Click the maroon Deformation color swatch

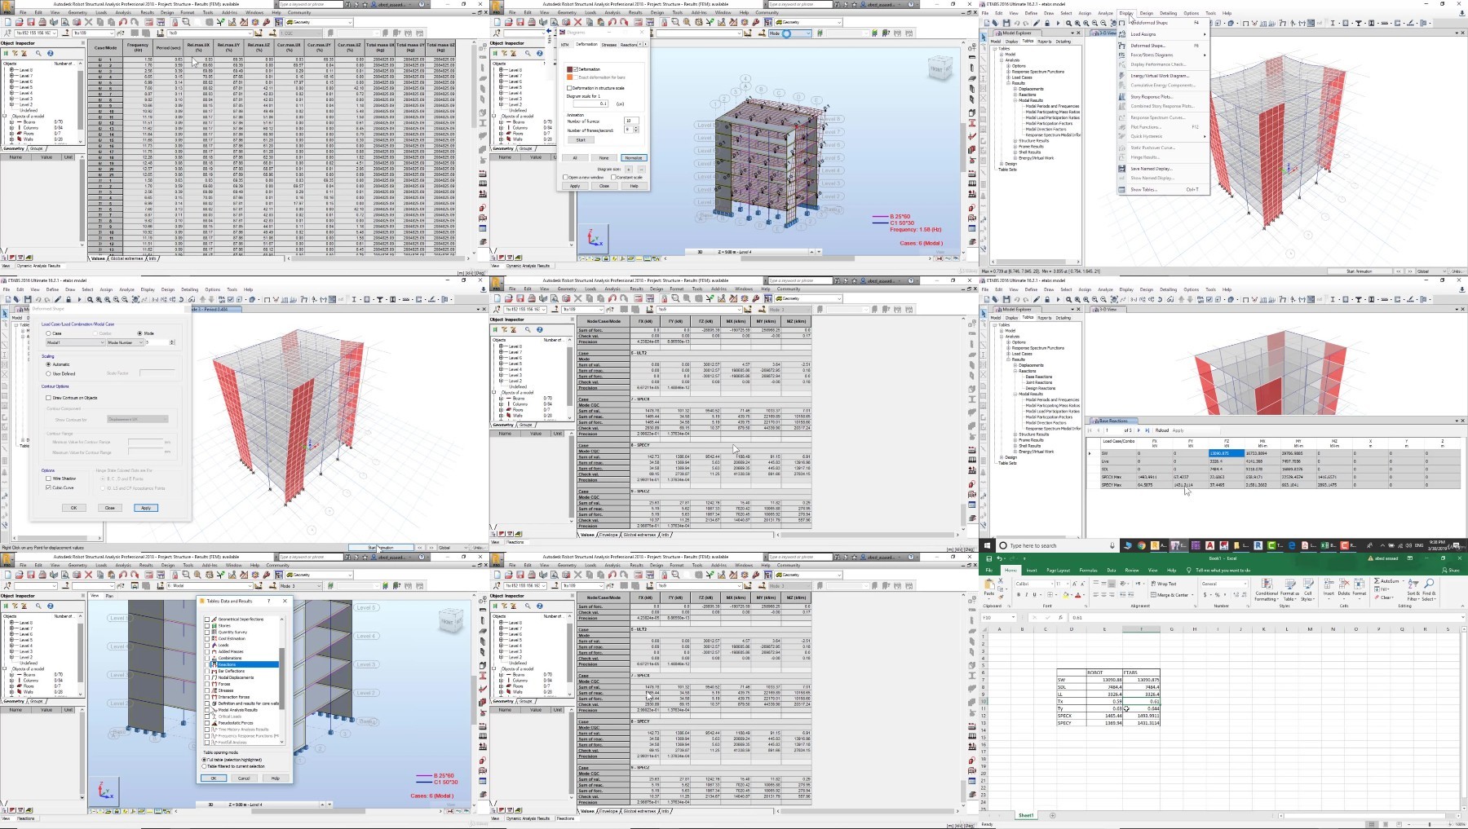point(570,69)
